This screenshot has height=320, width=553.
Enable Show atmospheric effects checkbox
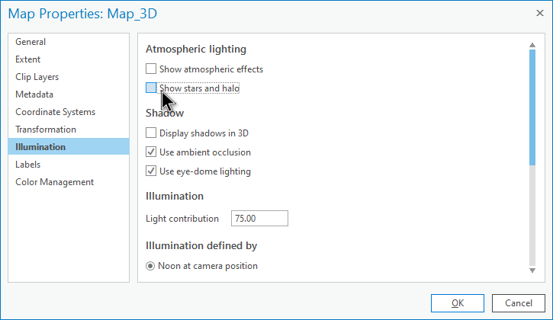tap(151, 69)
